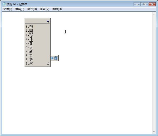Screen dimensions: 158x136
Task: Open the 文件(F) menu
Action: (x=8, y=9)
